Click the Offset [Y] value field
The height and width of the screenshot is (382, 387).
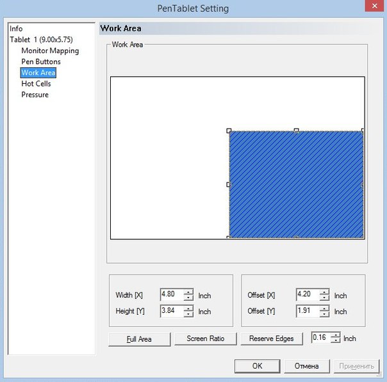[308, 310]
